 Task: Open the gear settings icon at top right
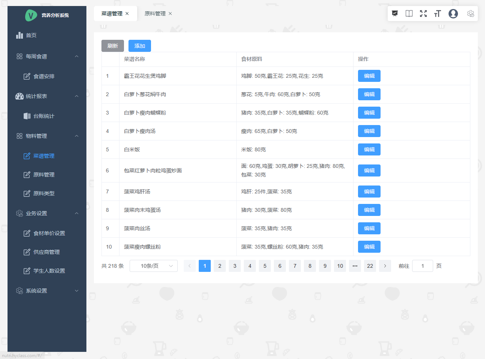pyautogui.click(x=470, y=14)
